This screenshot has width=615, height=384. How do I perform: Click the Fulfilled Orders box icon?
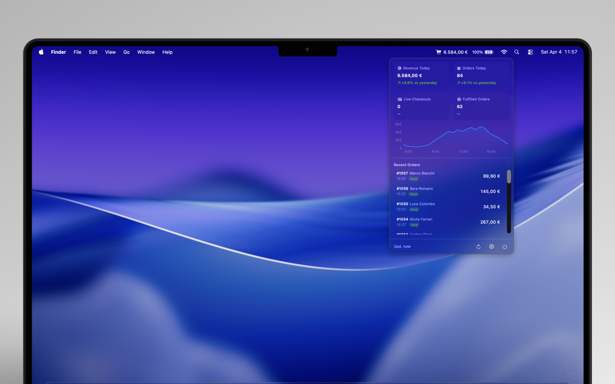click(x=459, y=99)
